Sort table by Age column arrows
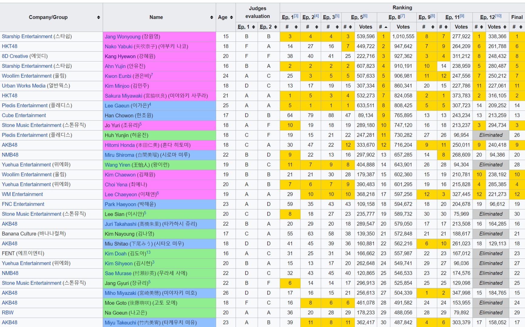This screenshot has height=327, width=525. pyautogui.click(x=232, y=17)
